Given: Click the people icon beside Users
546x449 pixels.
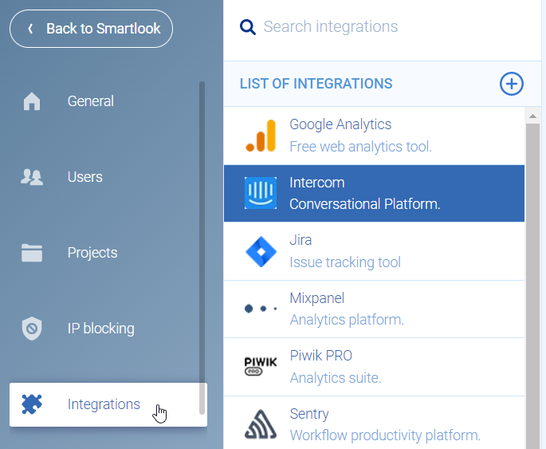Looking at the screenshot, I should coord(32,177).
